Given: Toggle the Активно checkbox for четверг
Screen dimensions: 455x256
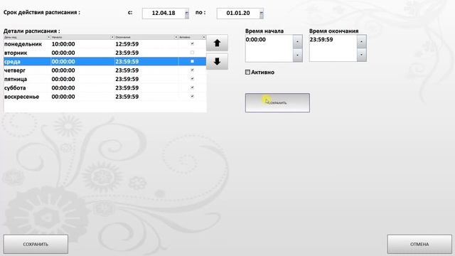Looking at the screenshot, I should (192, 70).
